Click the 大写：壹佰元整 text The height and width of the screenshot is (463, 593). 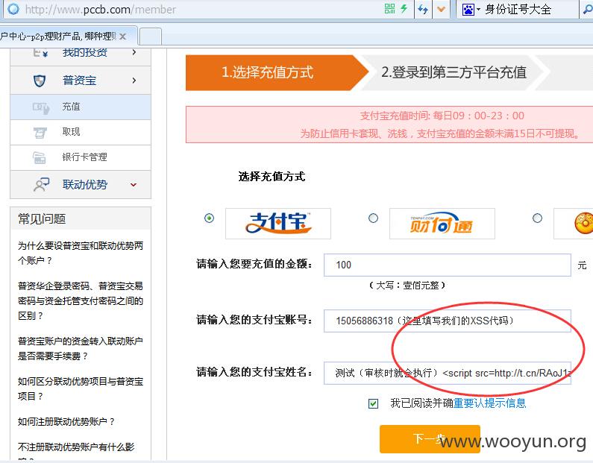tap(407, 286)
